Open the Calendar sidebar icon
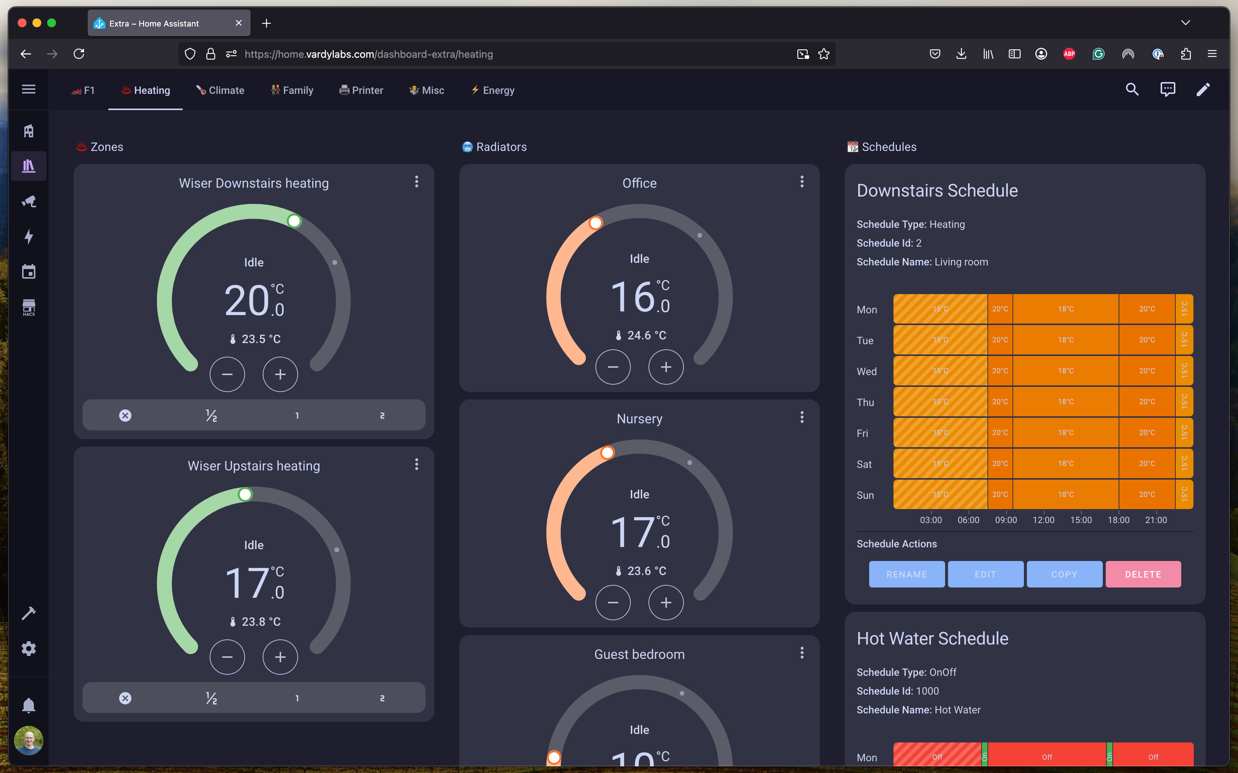Screen dimensions: 1238x773 pyautogui.click(x=29, y=272)
